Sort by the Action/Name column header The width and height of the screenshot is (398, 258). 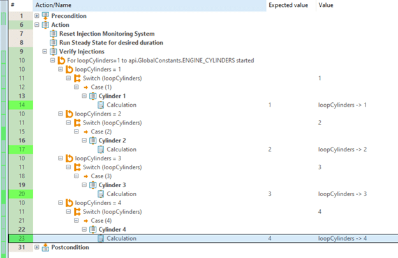(x=149, y=5)
